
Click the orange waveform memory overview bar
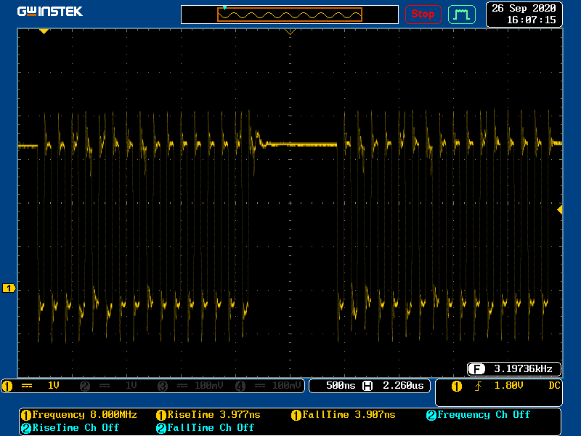(290, 15)
